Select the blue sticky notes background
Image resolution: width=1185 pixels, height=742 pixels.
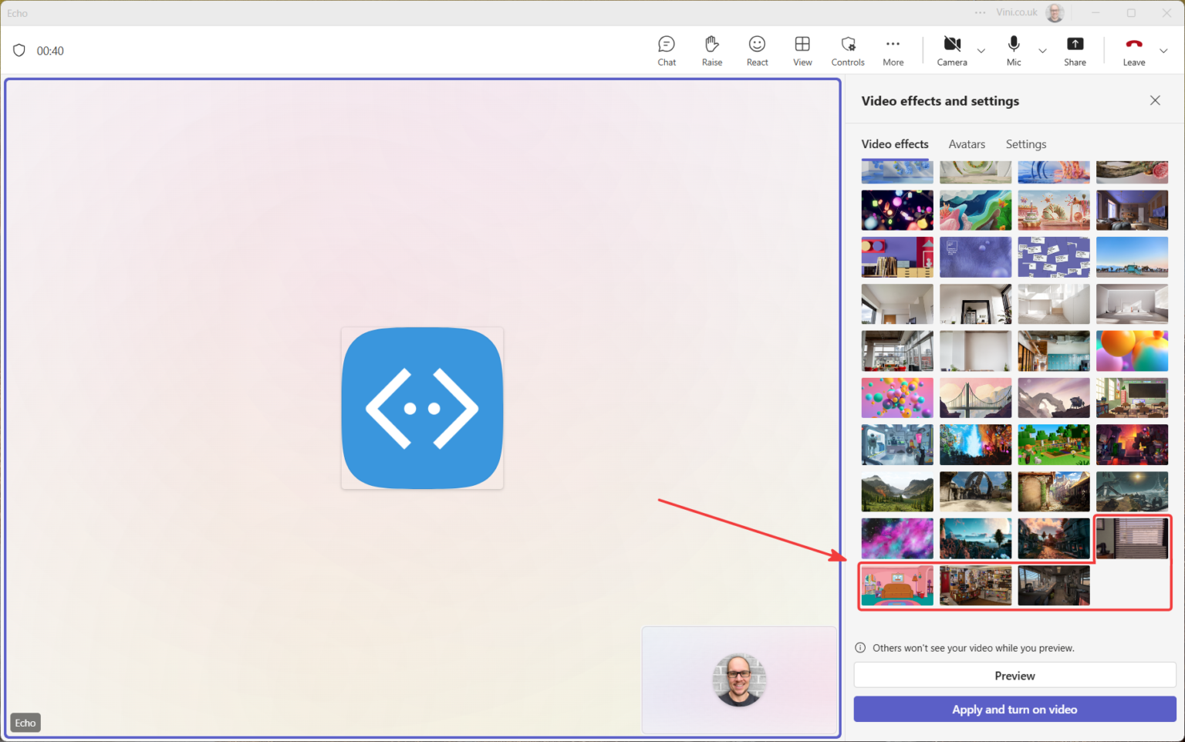pyautogui.click(x=1054, y=257)
